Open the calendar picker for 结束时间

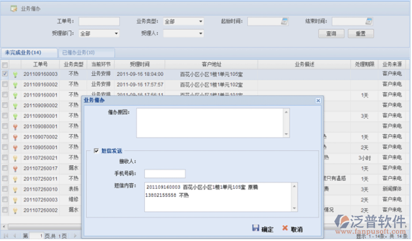pyautogui.click(x=369, y=22)
